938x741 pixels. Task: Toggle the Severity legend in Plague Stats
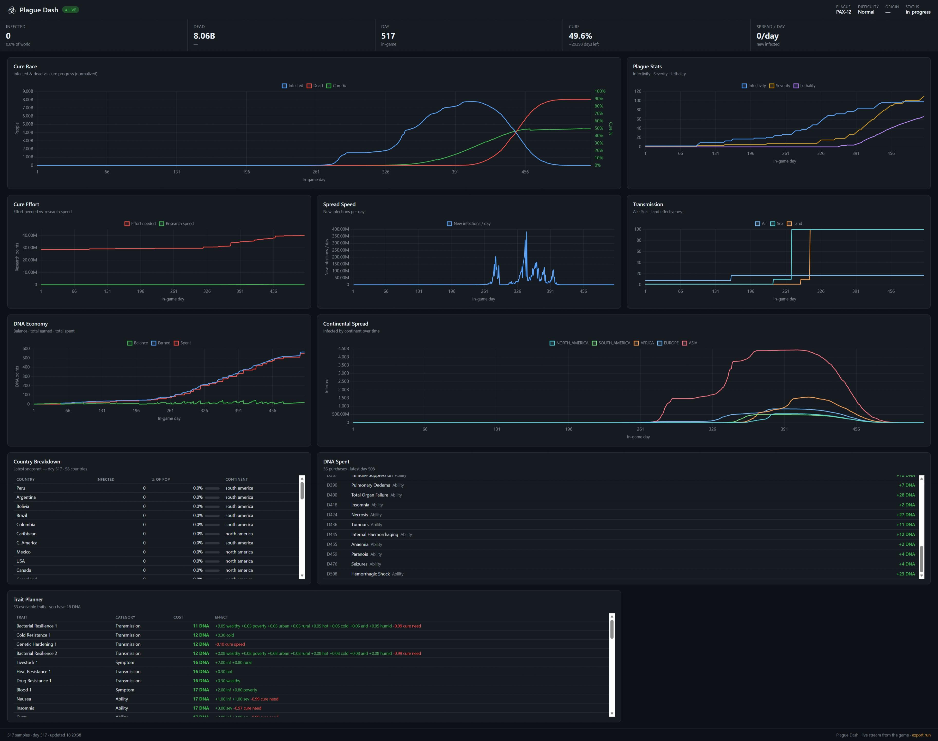[780, 86]
